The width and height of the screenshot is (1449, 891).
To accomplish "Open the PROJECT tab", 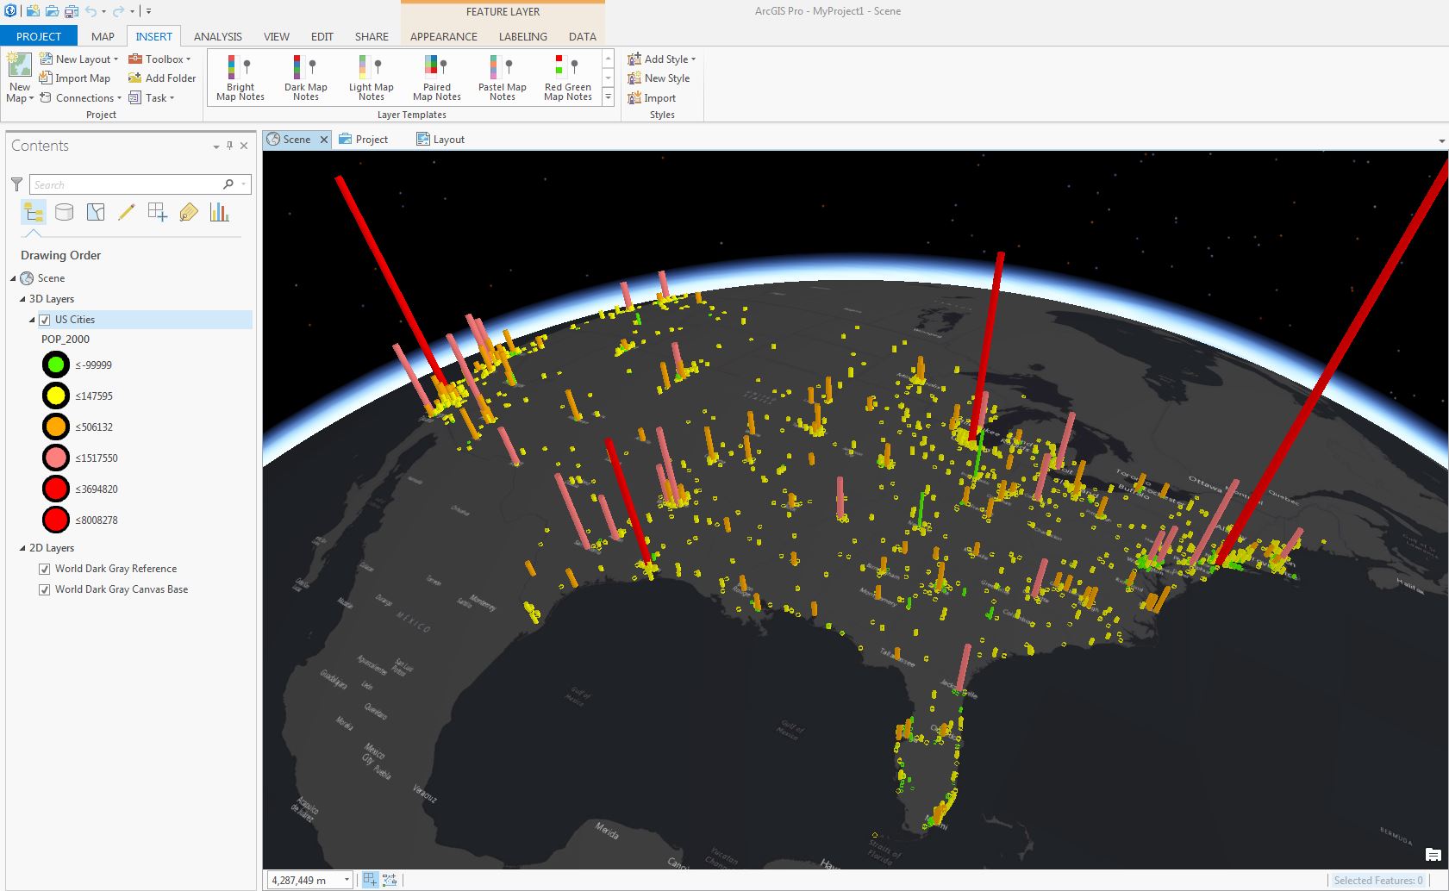I will (39, 36).
